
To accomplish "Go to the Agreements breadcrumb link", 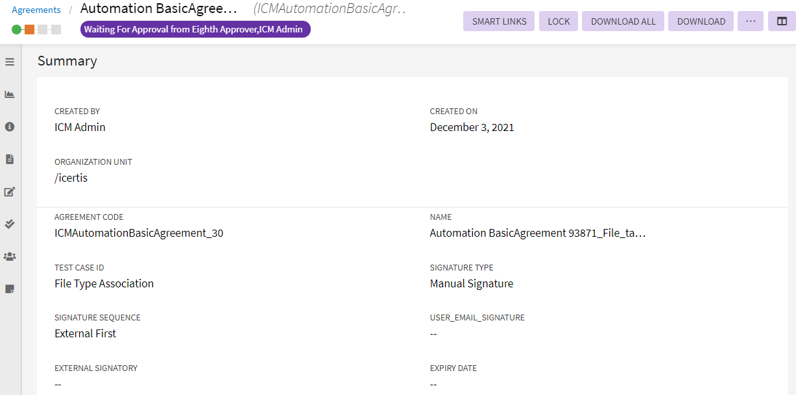I will pyautogui.click(x=36, y=10).
